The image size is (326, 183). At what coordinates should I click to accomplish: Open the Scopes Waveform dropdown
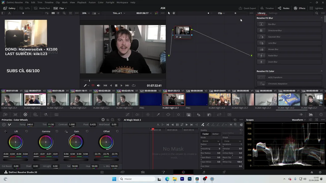tap(299, 120)
